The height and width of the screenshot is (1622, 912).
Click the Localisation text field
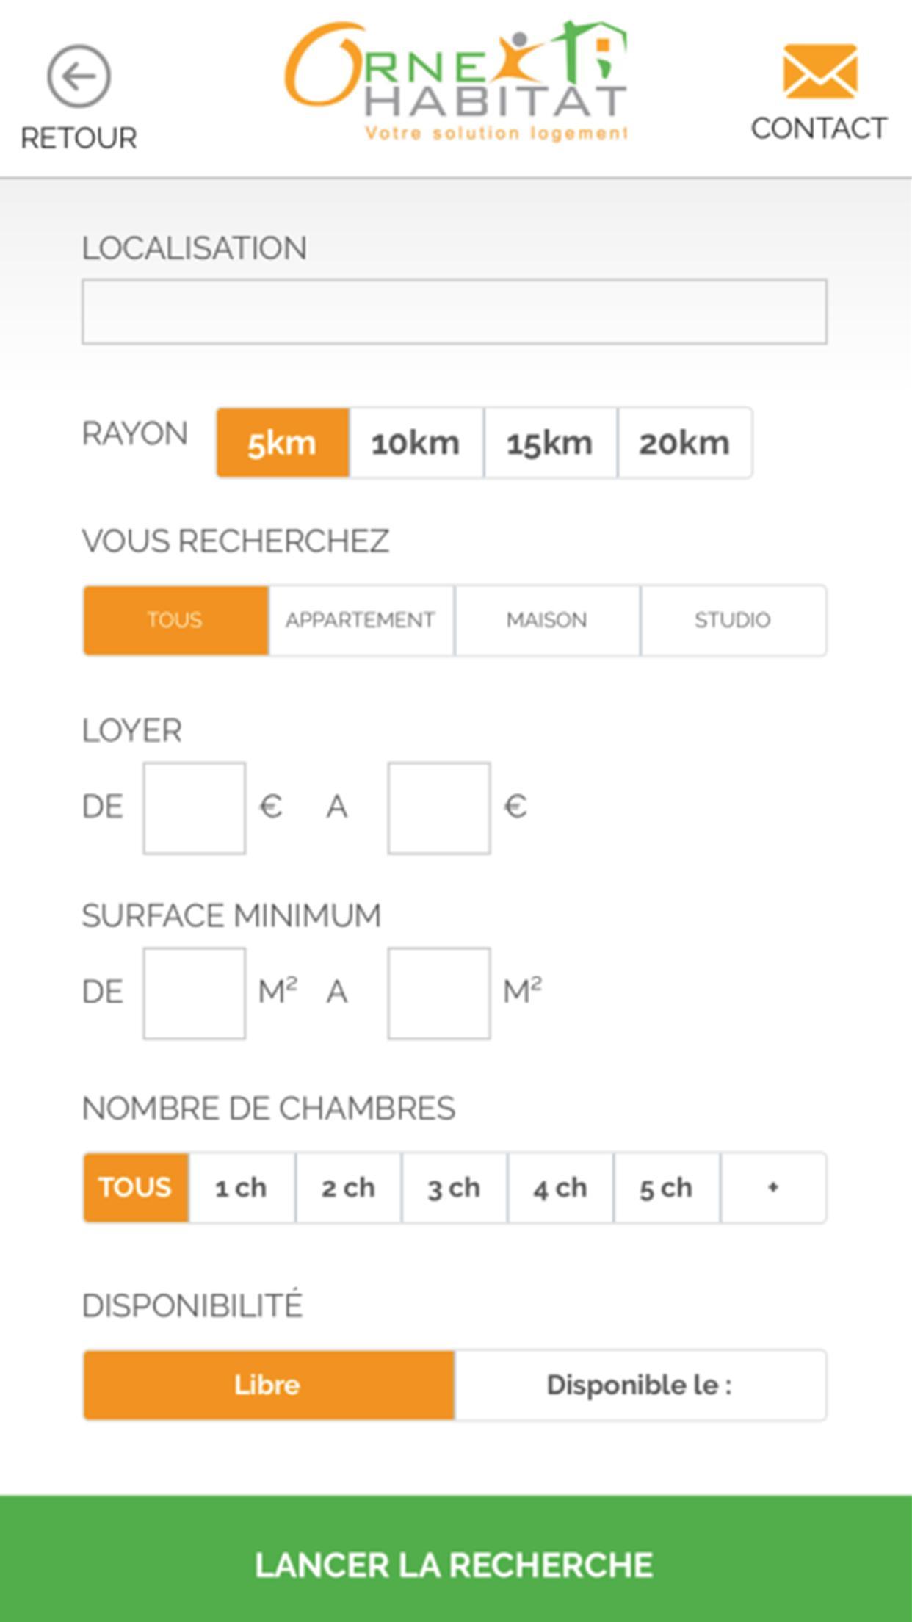point(455,311)
